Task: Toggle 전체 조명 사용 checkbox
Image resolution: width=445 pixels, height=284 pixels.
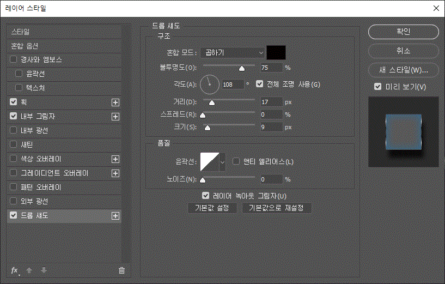Action: (259, 84)
